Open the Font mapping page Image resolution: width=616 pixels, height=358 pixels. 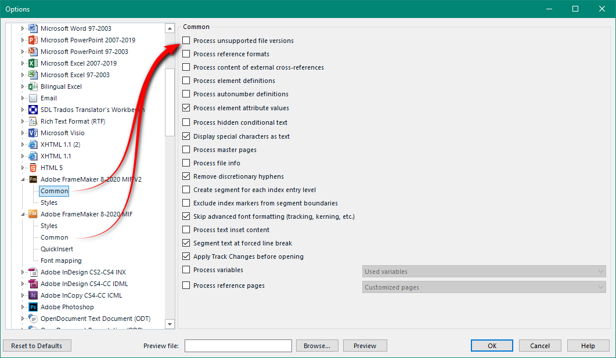point(61,261)
